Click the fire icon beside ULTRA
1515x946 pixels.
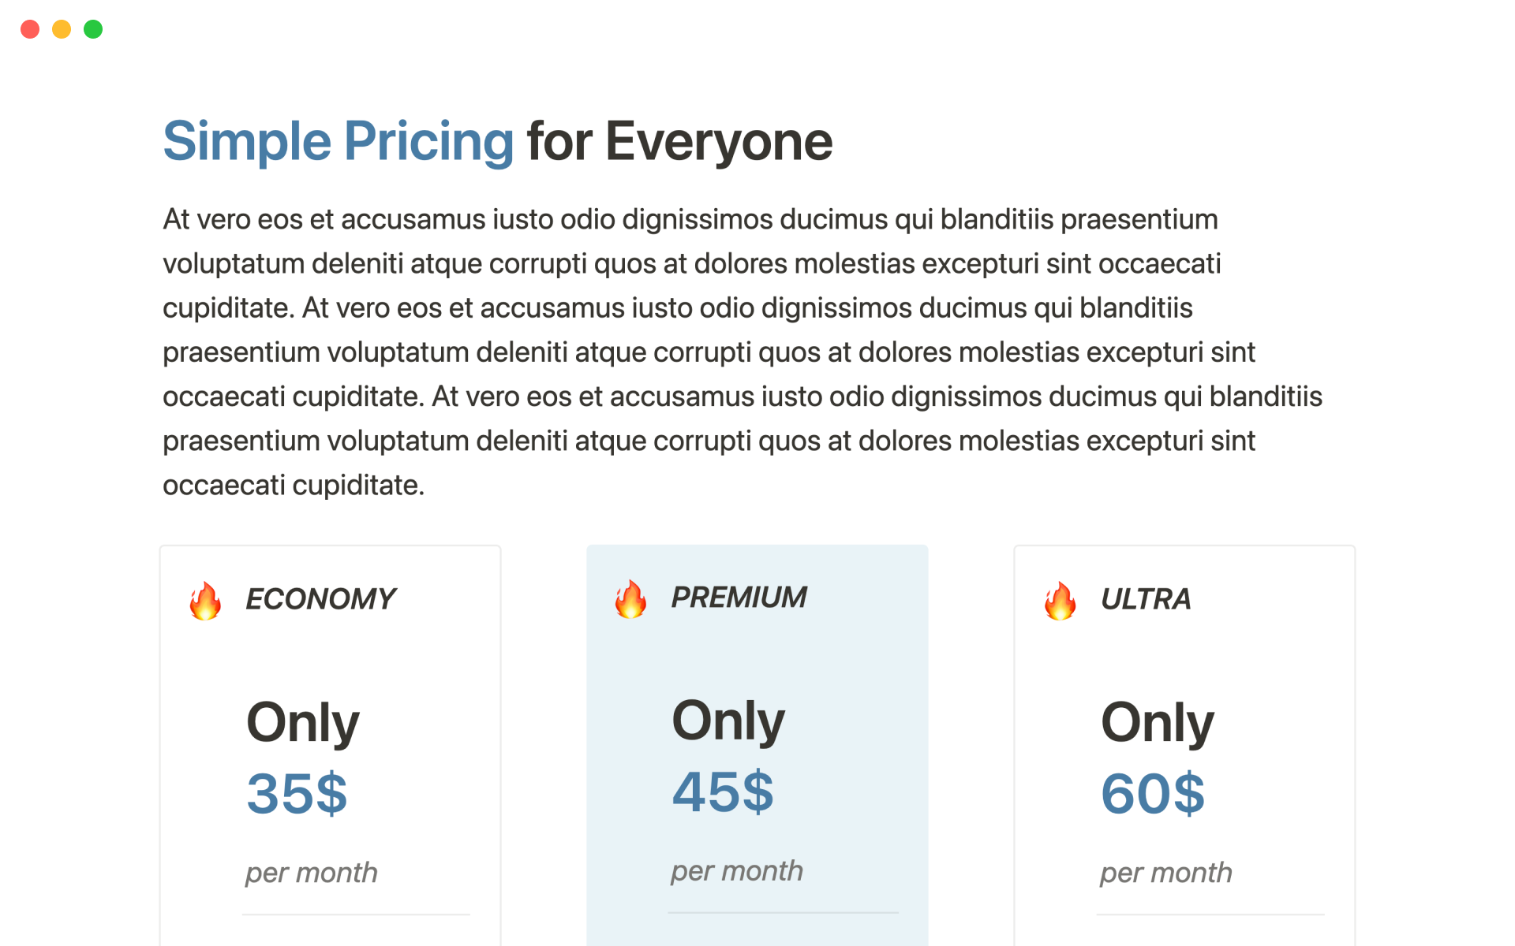coord(1060,601)
